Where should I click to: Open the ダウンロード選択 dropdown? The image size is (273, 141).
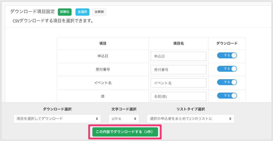click(x=57, y=119)
